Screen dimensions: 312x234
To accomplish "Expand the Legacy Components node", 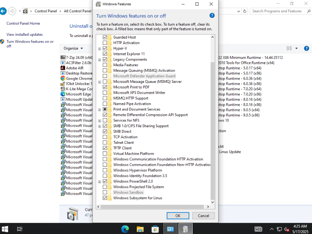I will point(99,60).
